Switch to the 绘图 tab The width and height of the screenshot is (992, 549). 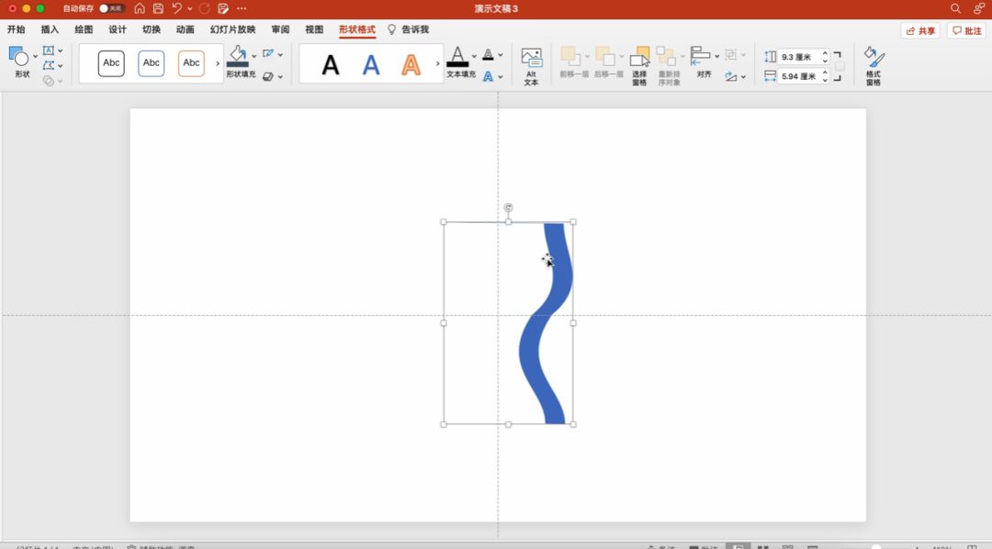pyautogui.click(x=84, y=29)
